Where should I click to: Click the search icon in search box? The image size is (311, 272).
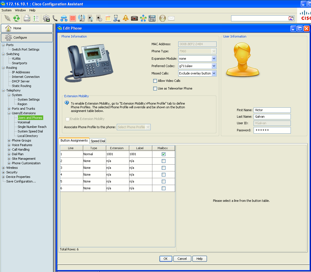click(291, 18)
